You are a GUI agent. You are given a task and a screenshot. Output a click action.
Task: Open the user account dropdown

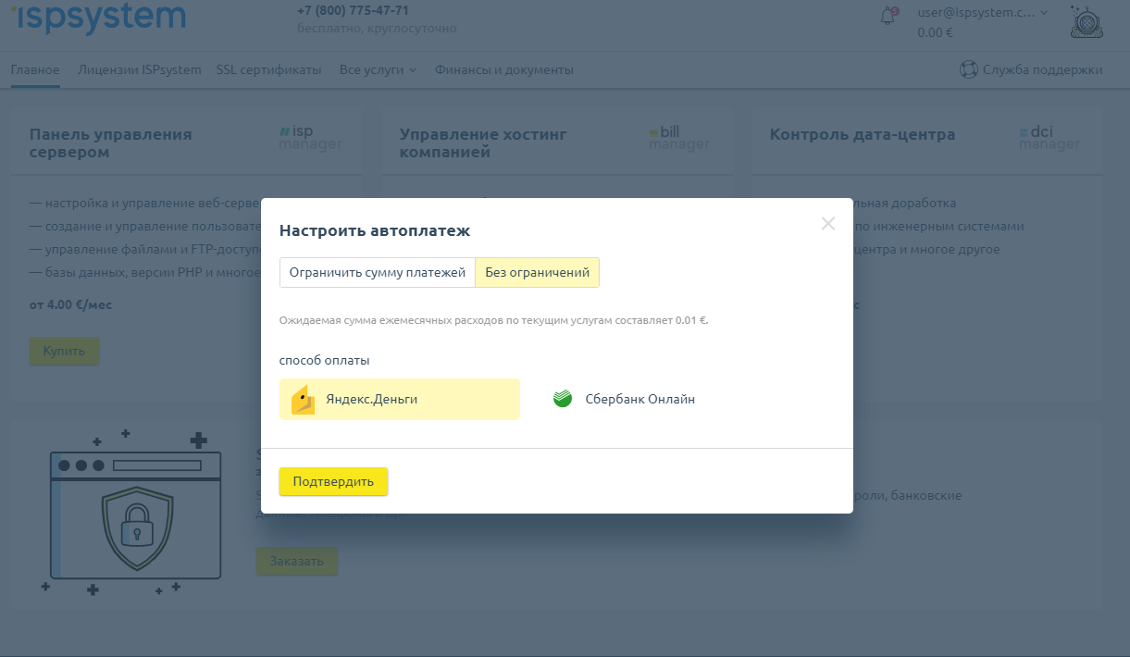pyautogui.click(x=984, y=13)
